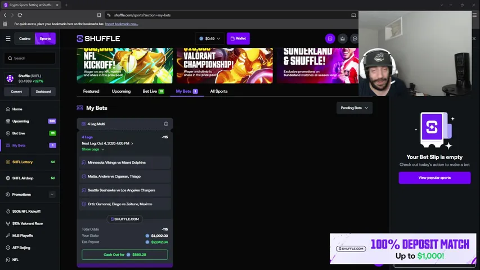480x270 pixels.
Task: Open browser tab list chevron in title bar
Action: (441, 5)
